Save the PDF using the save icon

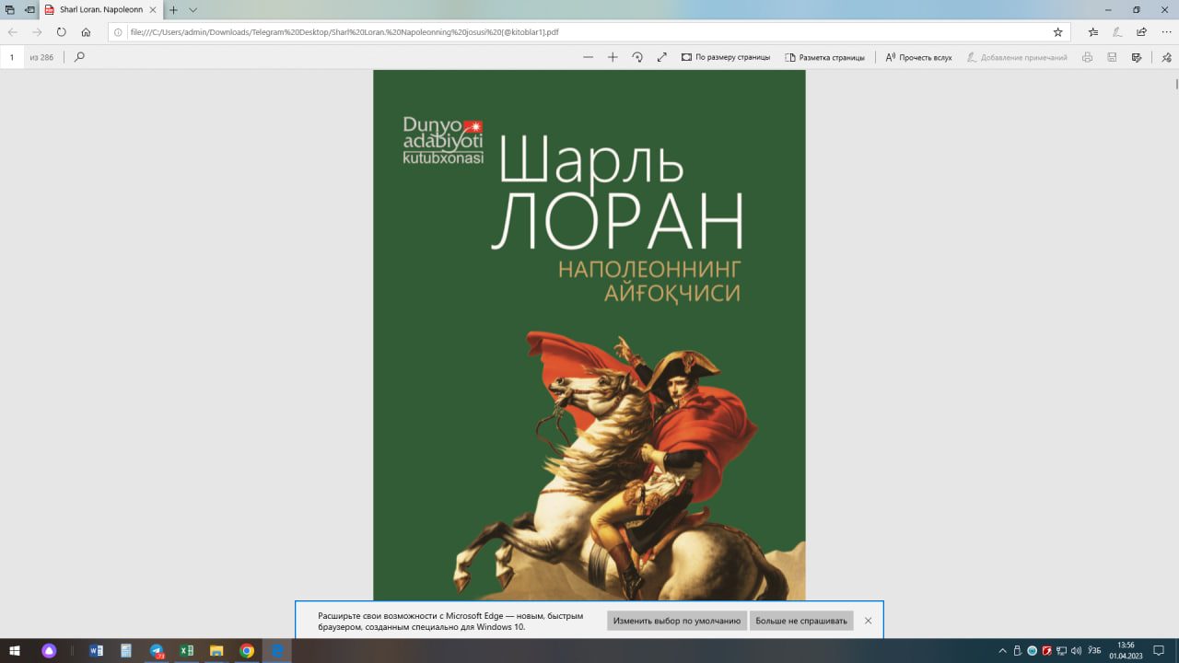coord(1113,56)
